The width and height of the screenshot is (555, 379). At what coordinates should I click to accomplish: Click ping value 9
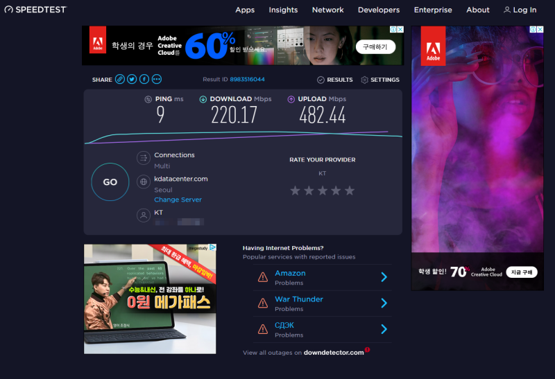tap(160, 115)
